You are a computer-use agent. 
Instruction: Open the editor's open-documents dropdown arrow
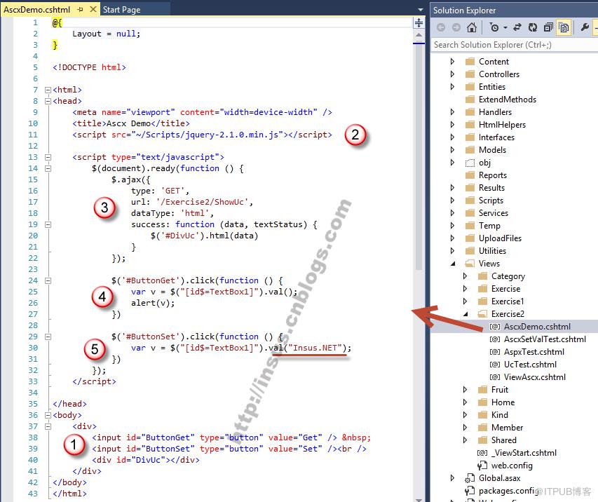point(420,10)
